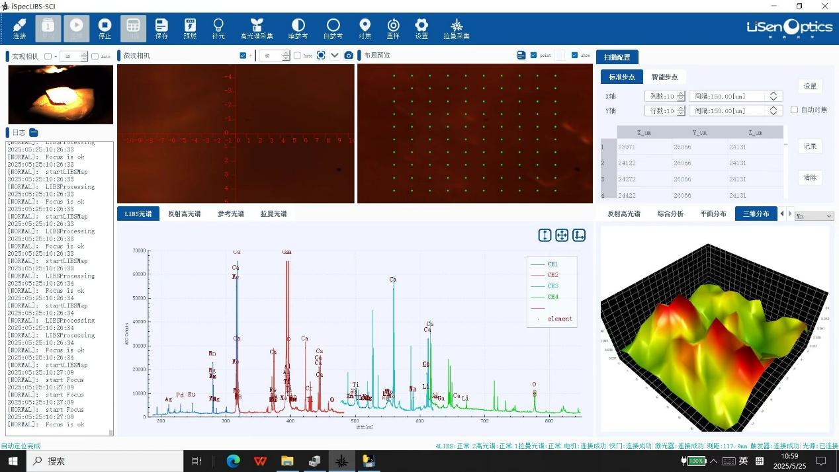839x472 pixels.
Task: Open X-axis 间隔 150.00 interval spinner
Action: click(x=773, y=97)
